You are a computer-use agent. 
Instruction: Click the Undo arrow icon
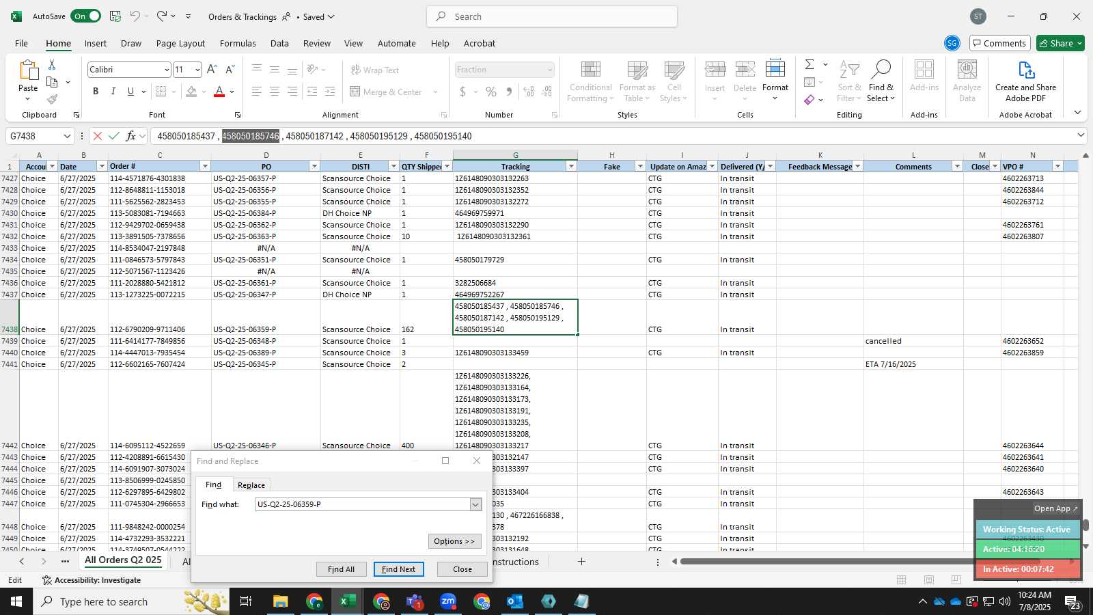pos(135,16)
